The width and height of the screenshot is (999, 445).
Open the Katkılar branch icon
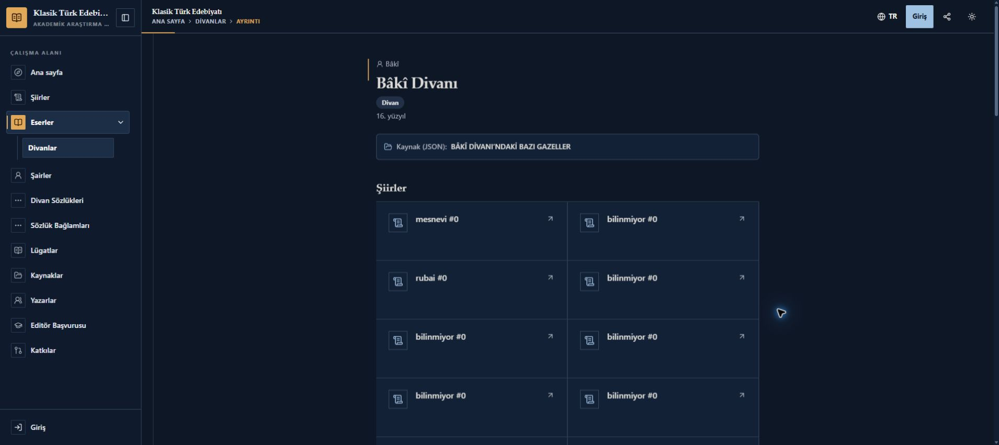pos(18,350)
